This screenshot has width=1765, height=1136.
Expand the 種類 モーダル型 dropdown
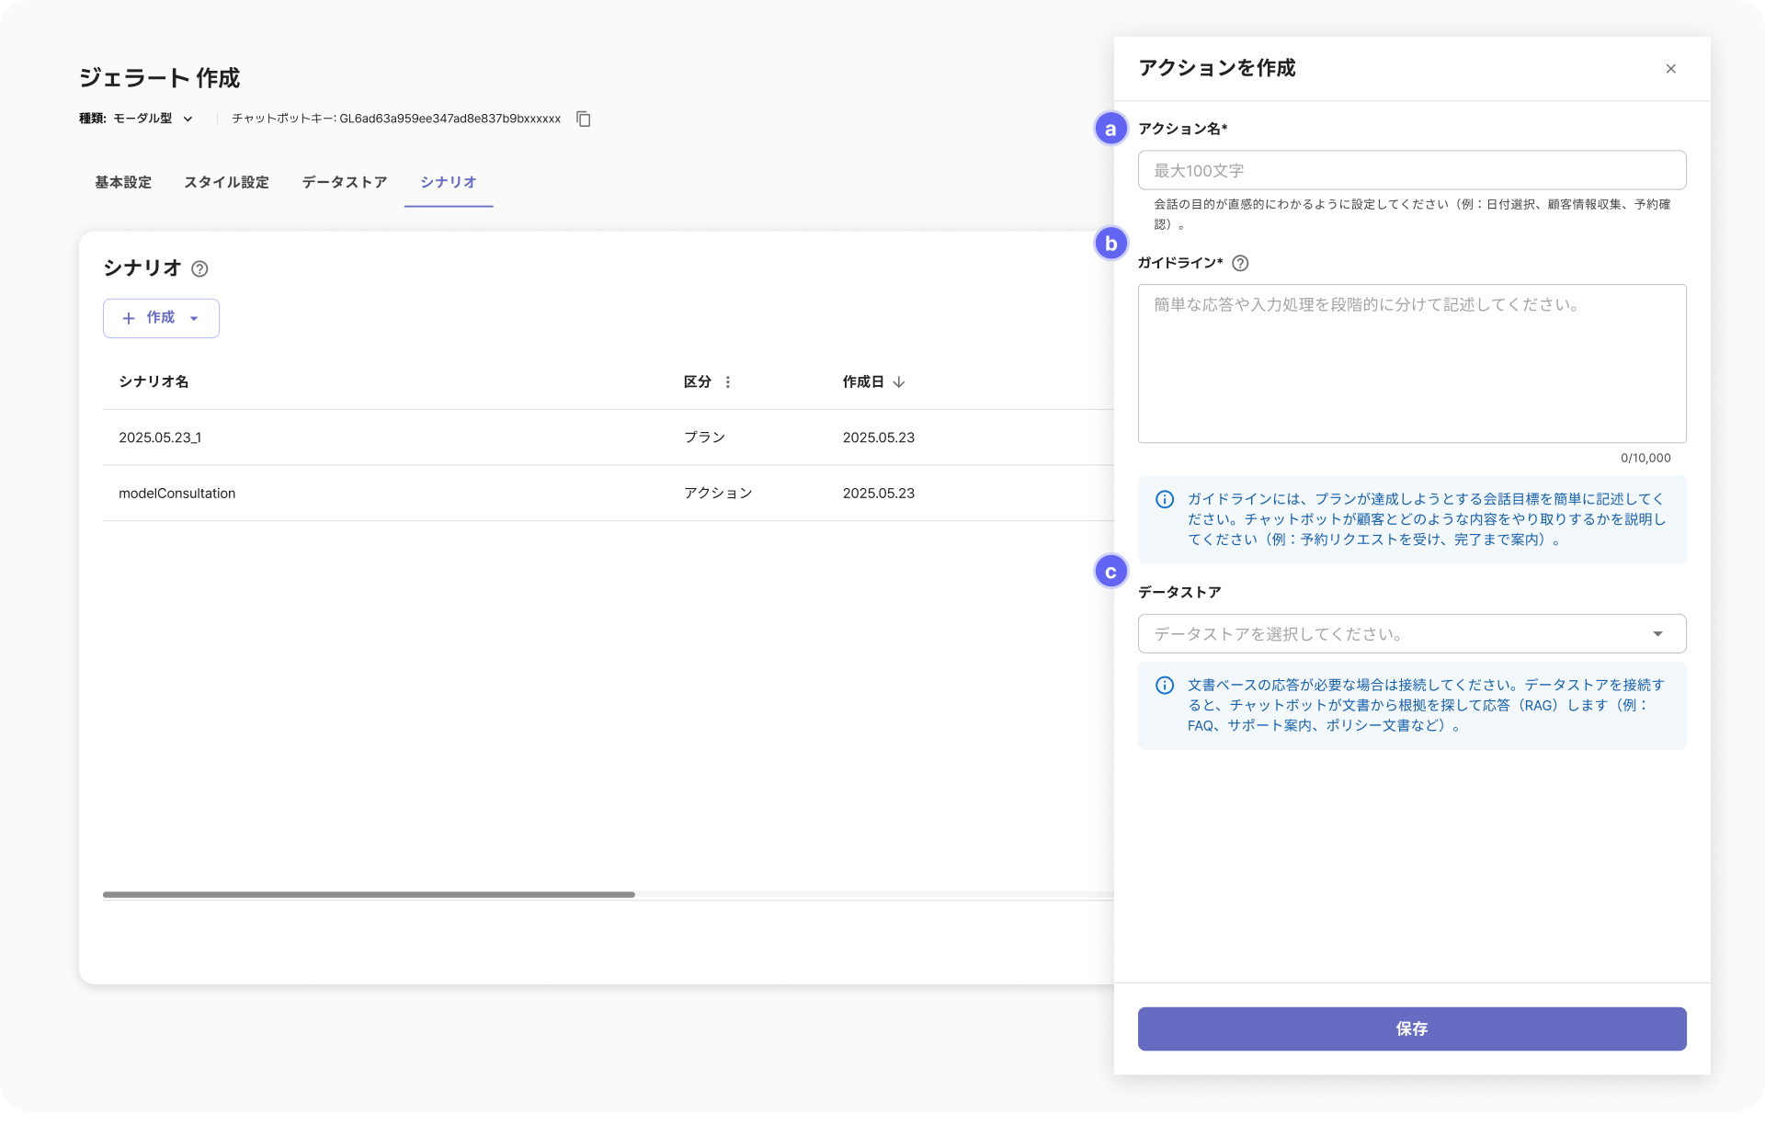pos(188,119)
